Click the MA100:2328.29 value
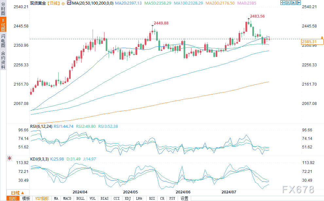The width and height of the screenshot is (324, 201). [188, 3]
